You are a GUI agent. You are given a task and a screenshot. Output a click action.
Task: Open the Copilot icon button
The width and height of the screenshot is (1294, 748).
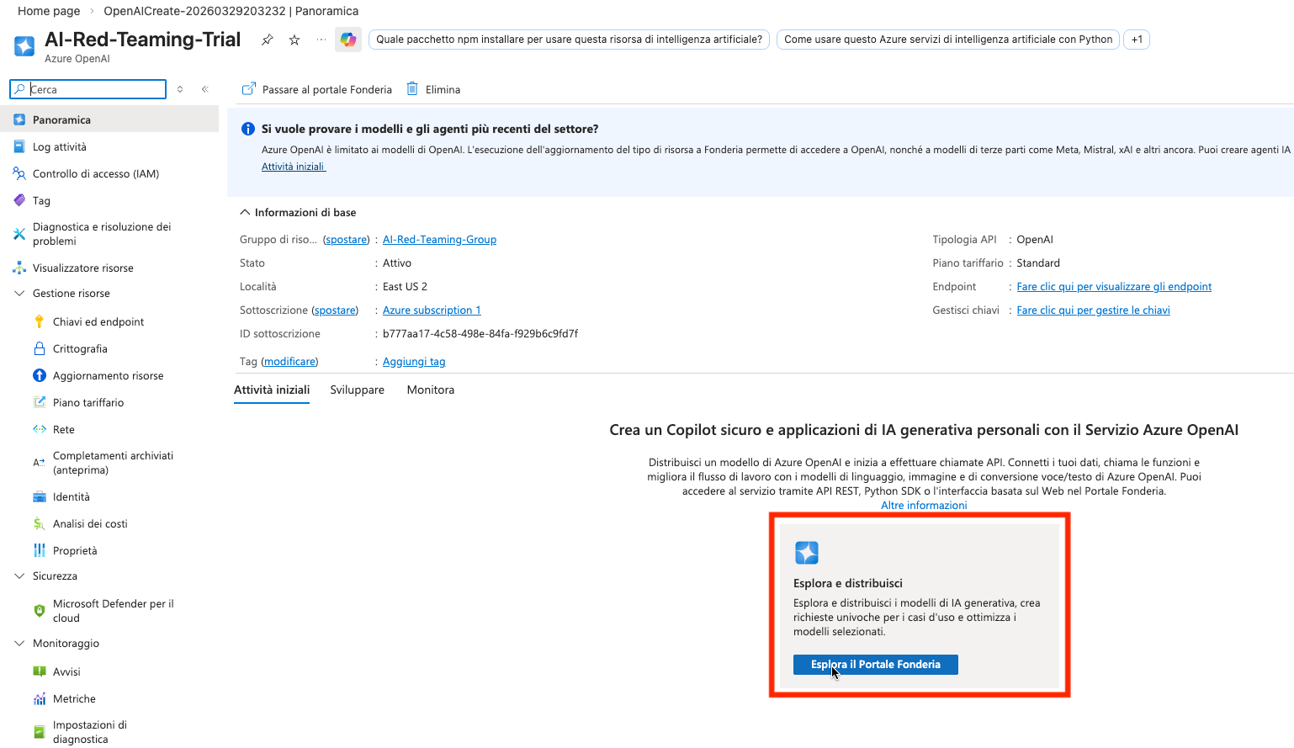[x=348, y=40]
